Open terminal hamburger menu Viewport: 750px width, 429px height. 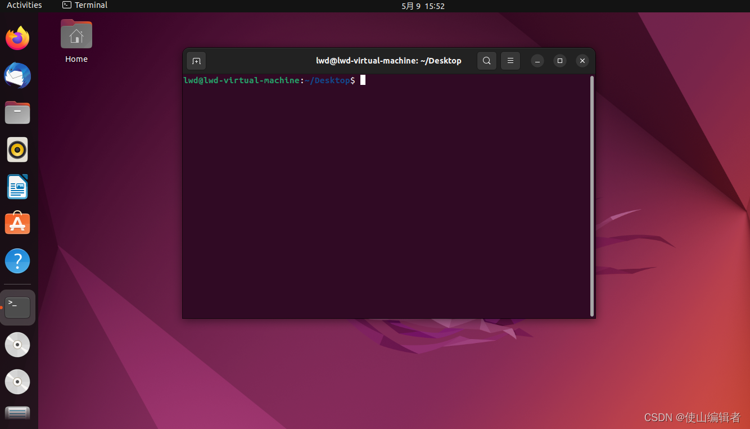coord(510,61)
